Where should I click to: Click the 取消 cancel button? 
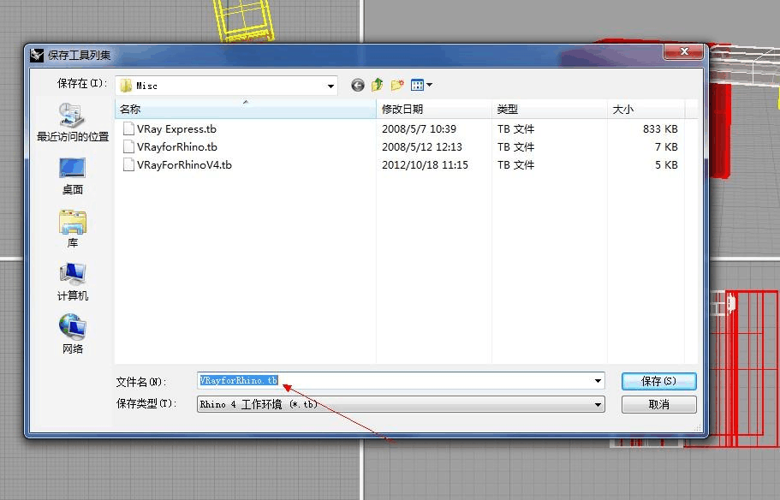[x=658, y=404]
